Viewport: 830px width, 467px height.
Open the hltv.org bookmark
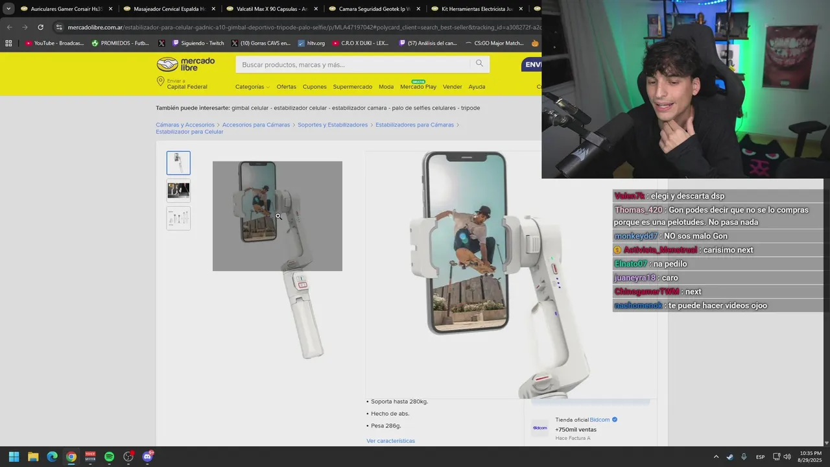click(x=311, y=43)
